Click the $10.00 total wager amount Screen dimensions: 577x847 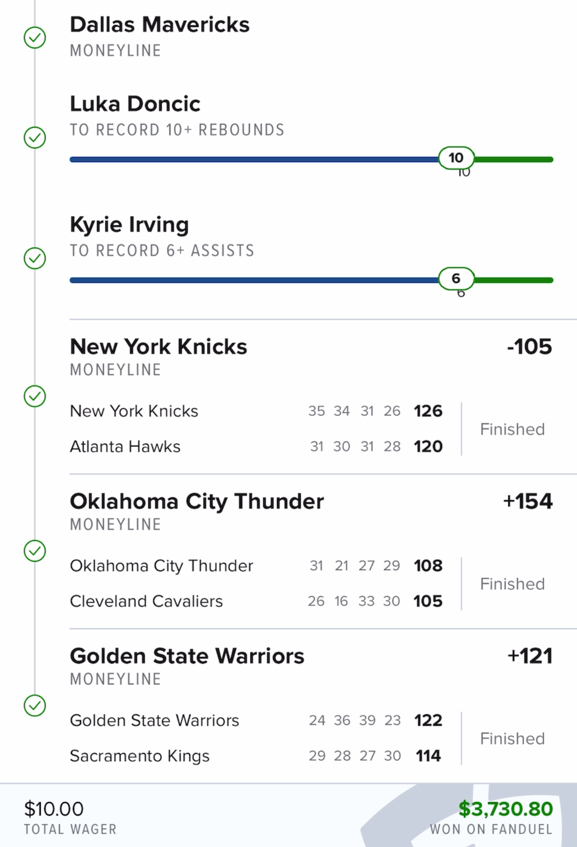(x=54, y=809)
